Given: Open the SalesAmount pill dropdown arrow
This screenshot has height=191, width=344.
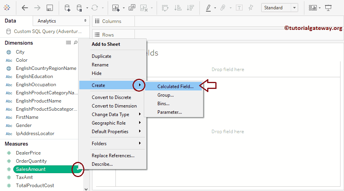Looking at the screenshot, I should point(79,169).
